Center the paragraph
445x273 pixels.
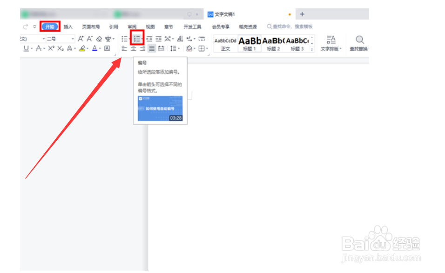click(x=134, y=48)
